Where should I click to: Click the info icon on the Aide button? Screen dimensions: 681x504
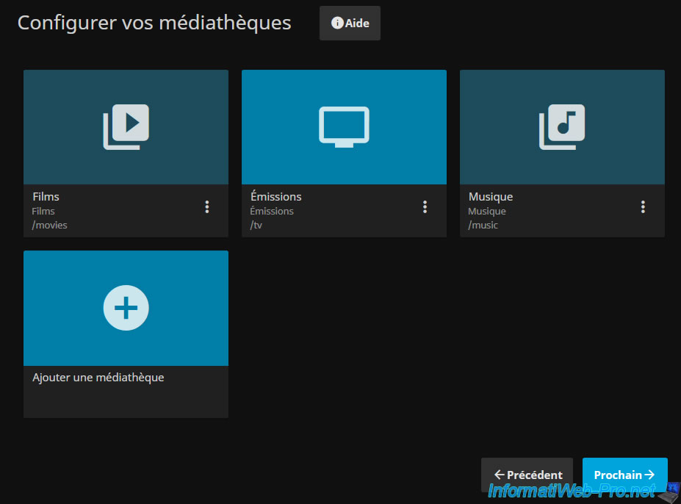click(337, 24)
